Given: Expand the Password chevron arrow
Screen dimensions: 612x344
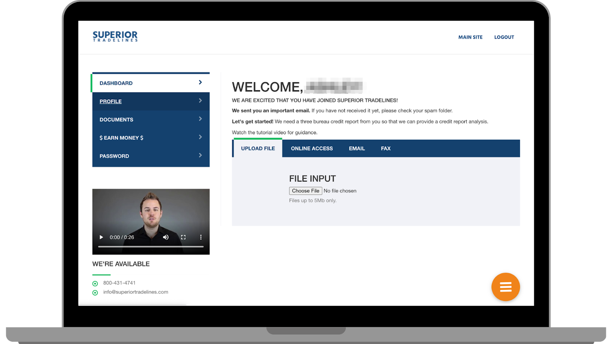Looking at the screenshot, I should 200,155.
